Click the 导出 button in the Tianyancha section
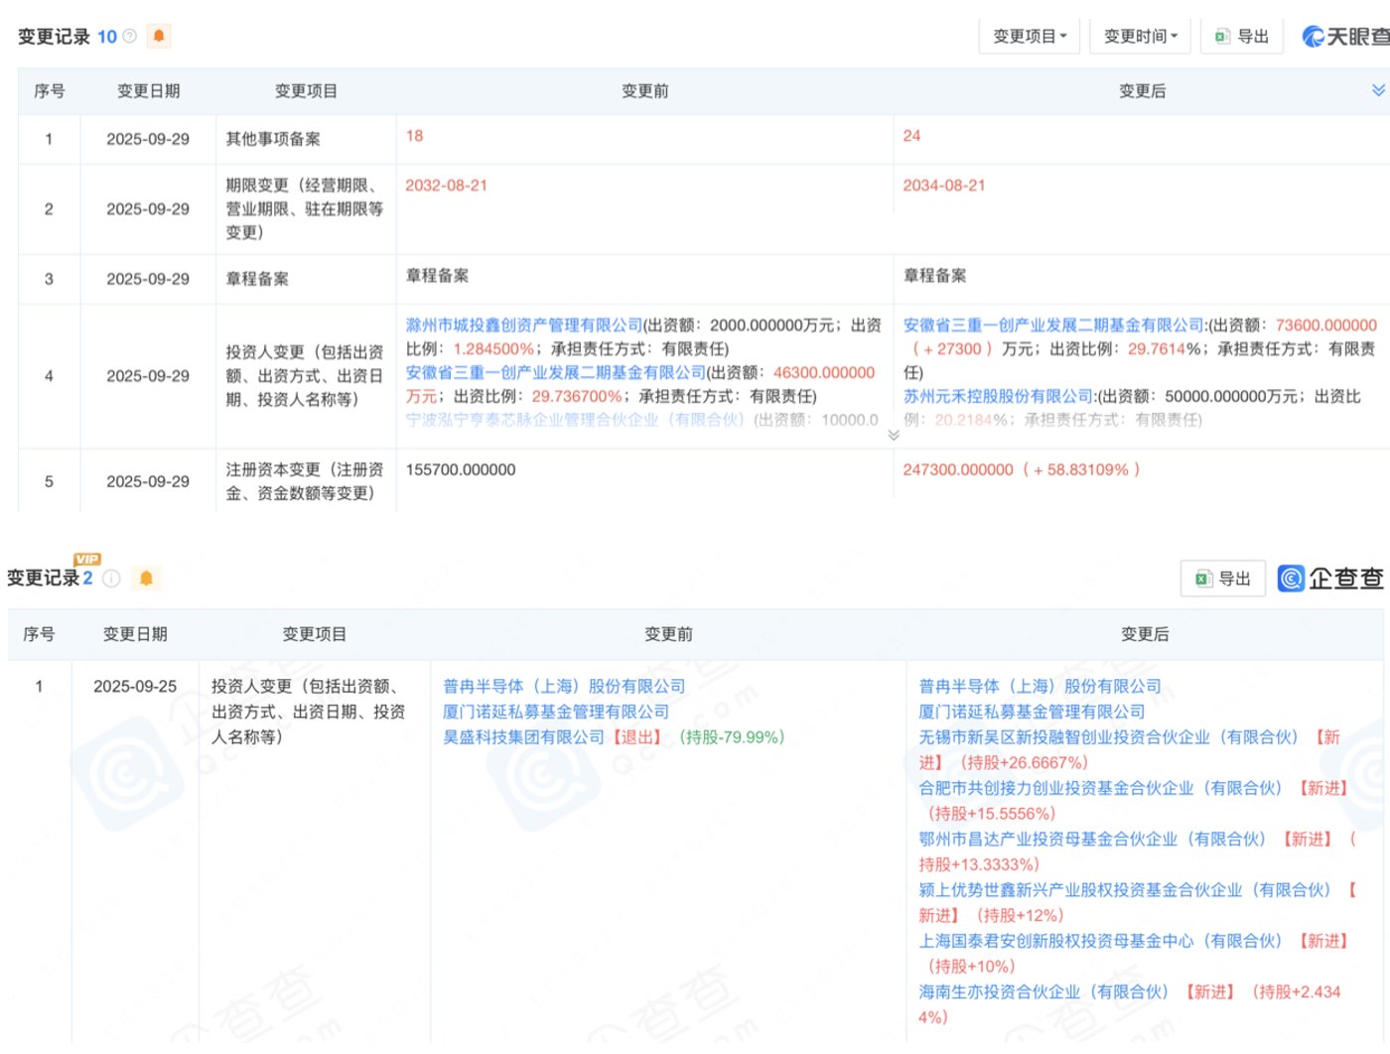Viewport: 1390px width, 1054px height. pyautogui.click(x=1242, y=36)
